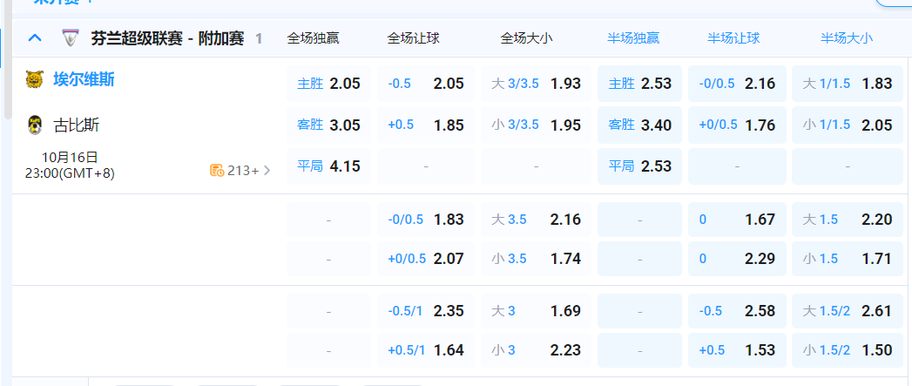Click the 埃尔维斯 team lynx logo
912x386 pixels.
(35, 80)
